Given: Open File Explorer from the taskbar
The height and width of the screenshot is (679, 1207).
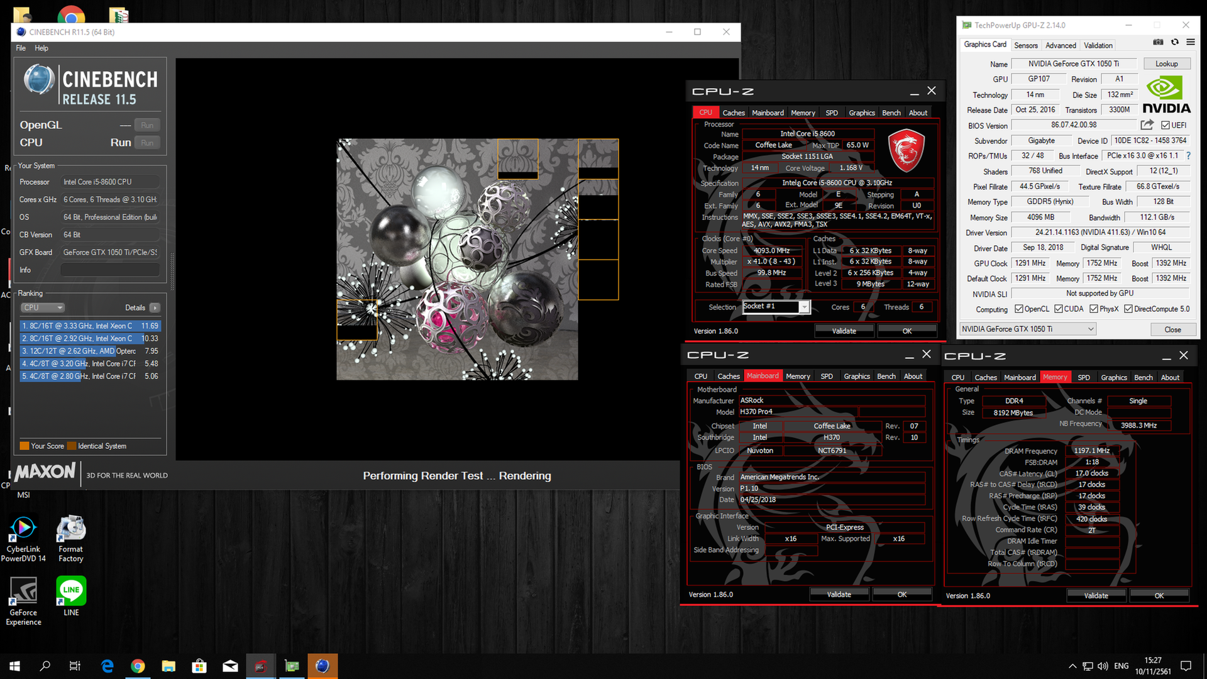Looking at the screenshot, I should 168,666.
